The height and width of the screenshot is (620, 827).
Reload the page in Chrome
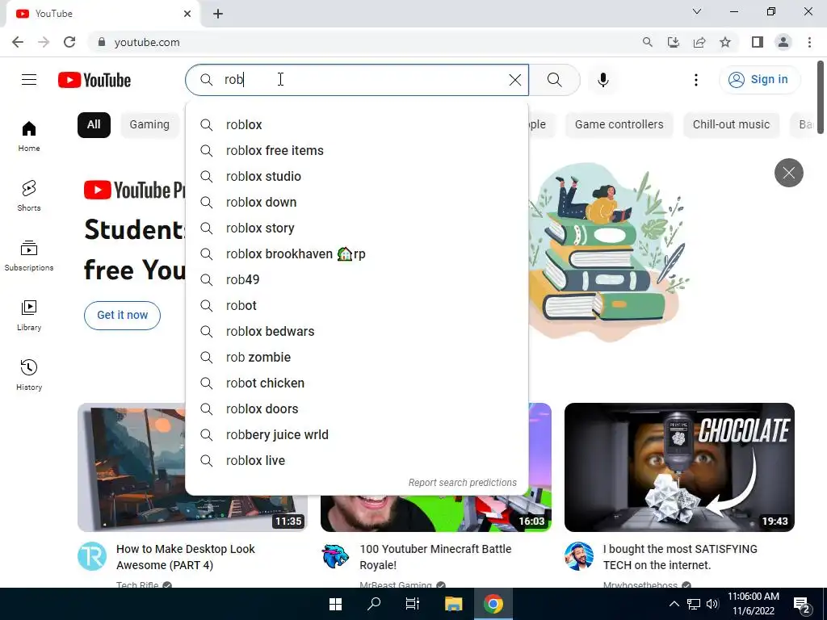point(69,42)
